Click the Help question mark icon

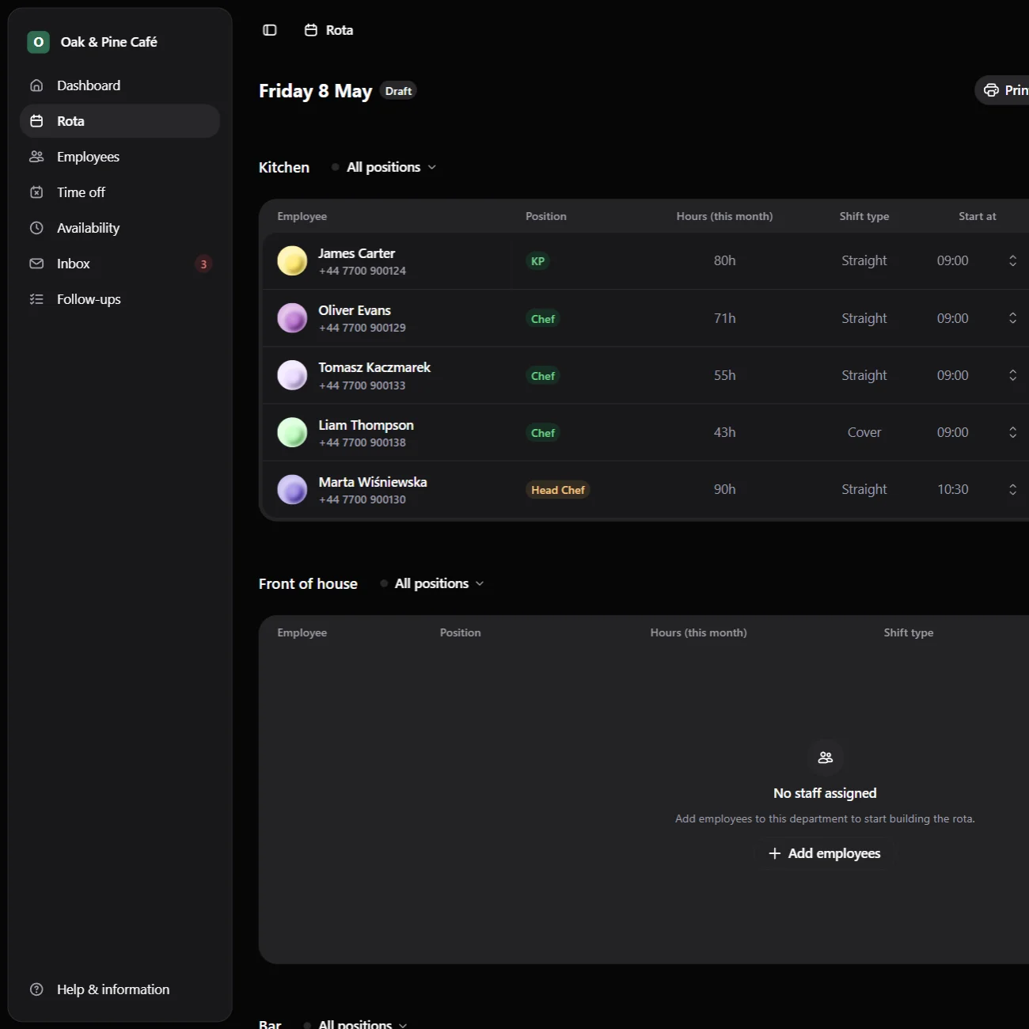36,989
